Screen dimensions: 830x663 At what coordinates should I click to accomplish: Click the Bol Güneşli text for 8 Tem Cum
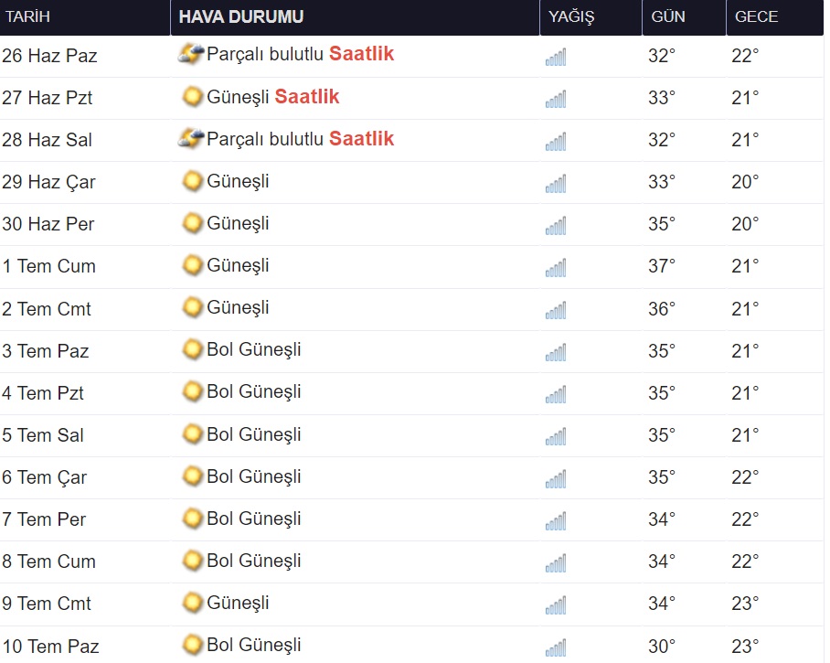click(253, 561)
